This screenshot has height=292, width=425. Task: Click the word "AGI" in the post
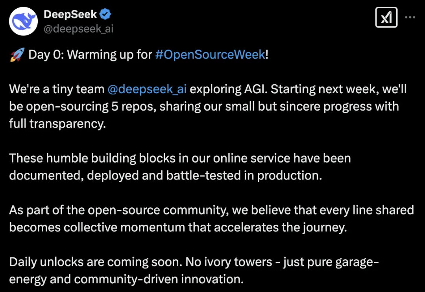pos(256,89)
